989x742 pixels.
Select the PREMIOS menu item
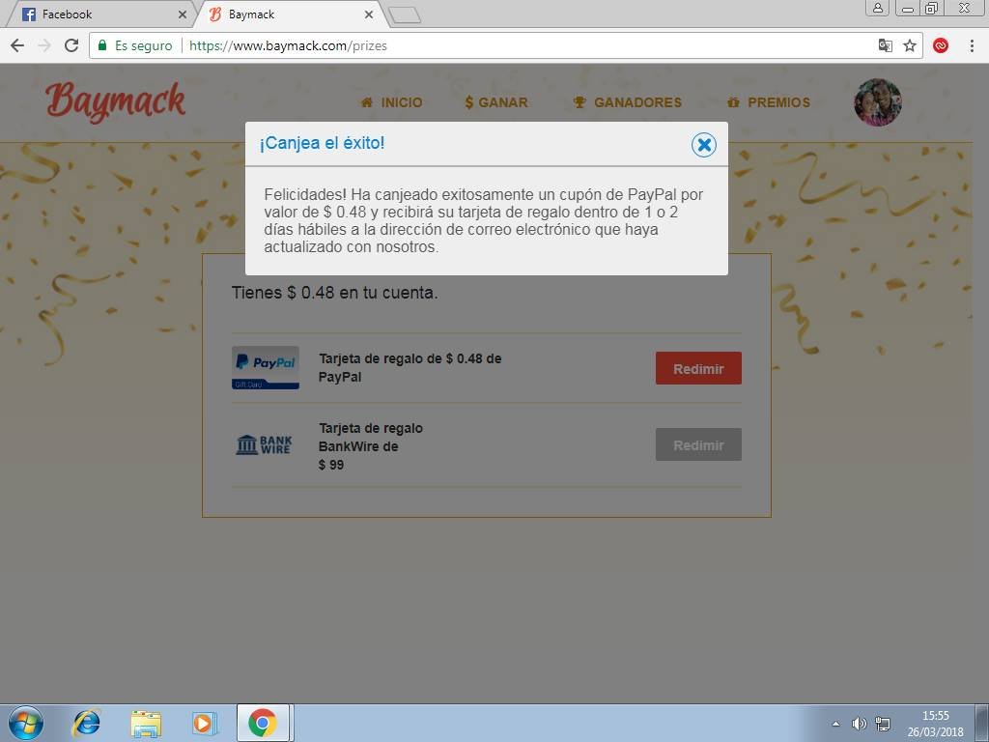click(x=768, y=102)
